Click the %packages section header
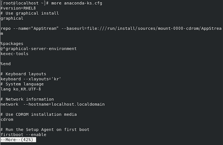 [12, 44]
